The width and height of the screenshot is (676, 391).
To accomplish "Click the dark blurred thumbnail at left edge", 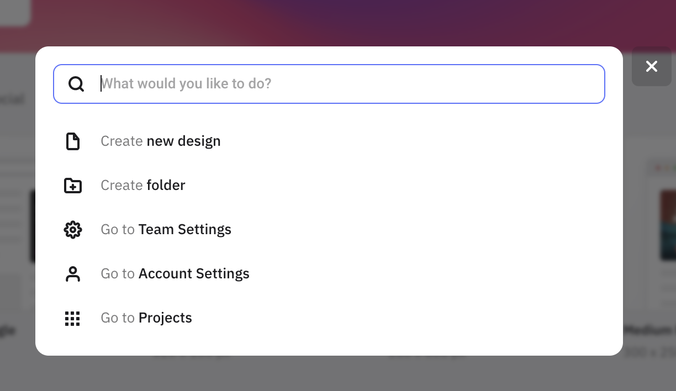I will pos(33,226).
